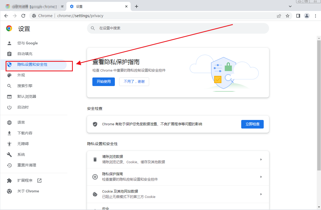Open the profile avatar icon
The height and width of the screenshot is (210, 321).
point(307,16)
